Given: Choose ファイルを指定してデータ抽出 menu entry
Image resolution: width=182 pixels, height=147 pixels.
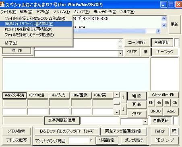Looking at the screenshot, I should coord(36,35).
